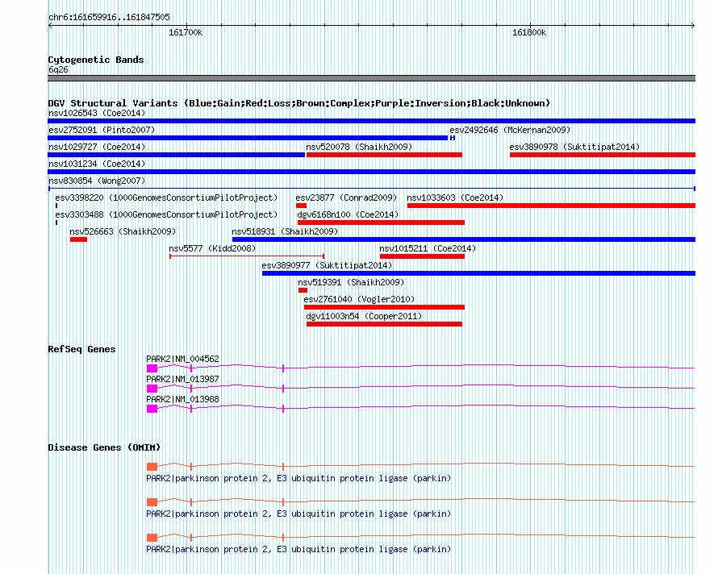
Task: Click the 161800k ruler tick label
Action: pyautogui.click(x=529, y=32)
